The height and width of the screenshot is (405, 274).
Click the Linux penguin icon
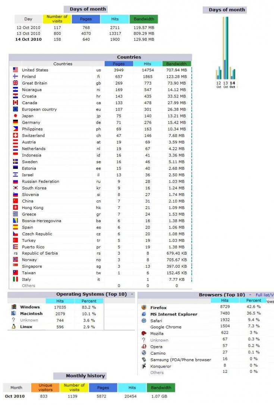pos(14,327)
